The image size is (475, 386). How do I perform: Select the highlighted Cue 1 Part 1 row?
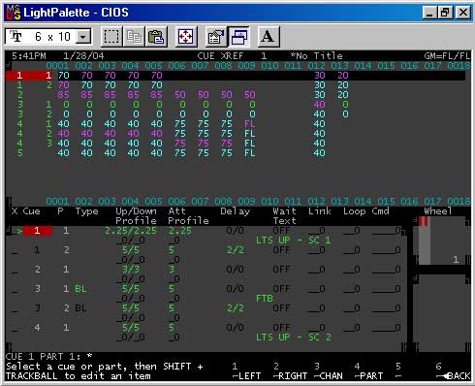point(236,76)
